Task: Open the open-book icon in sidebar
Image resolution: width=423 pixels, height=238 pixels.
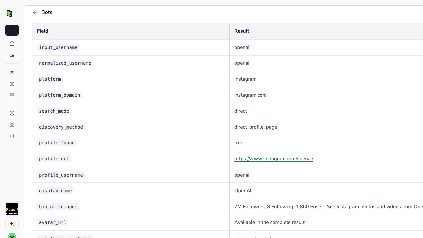Action: click(x=12, y=95)
